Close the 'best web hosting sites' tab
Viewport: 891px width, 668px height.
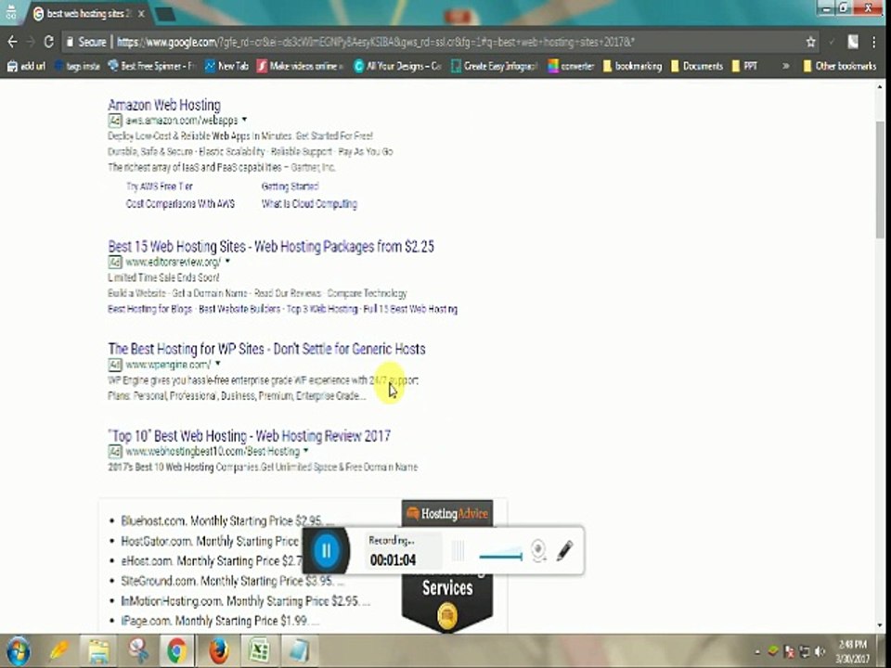pos(141,14)
